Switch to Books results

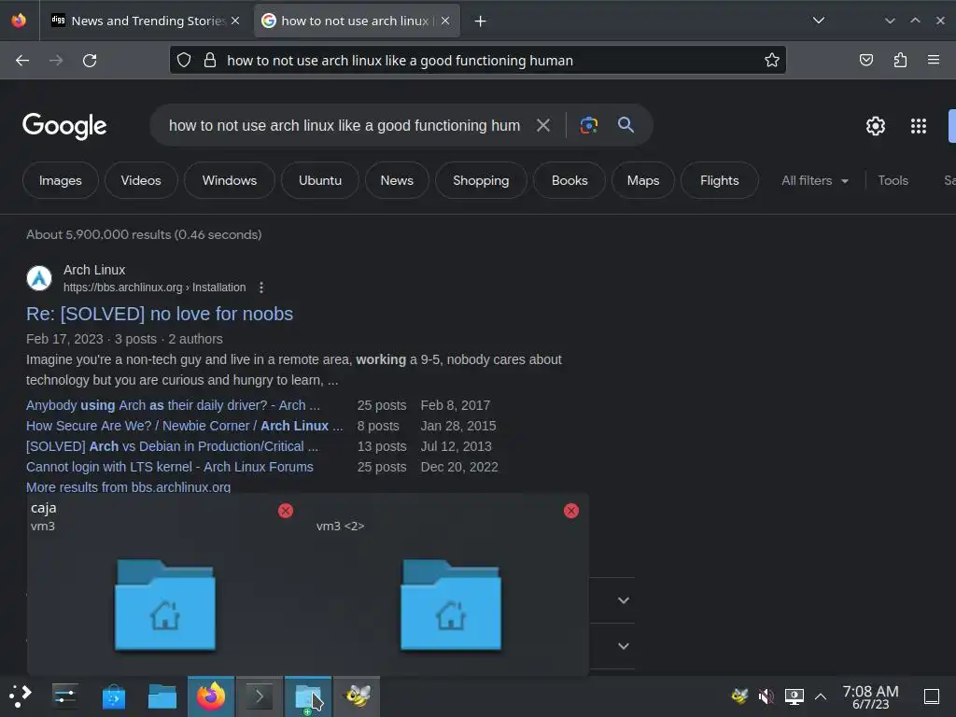(569, 180)
